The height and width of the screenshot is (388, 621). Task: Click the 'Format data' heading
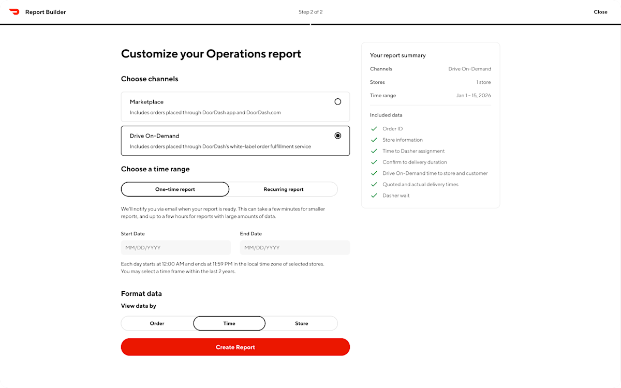click(x=141, y=293)
